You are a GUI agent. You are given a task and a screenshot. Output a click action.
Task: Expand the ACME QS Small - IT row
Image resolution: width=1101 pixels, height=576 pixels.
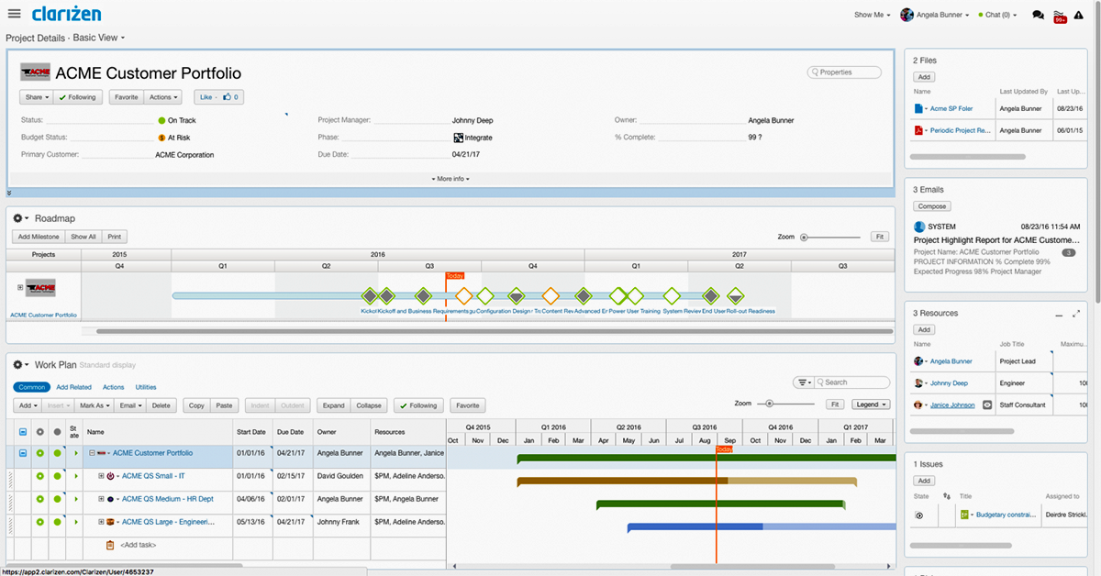pos(101,476)
